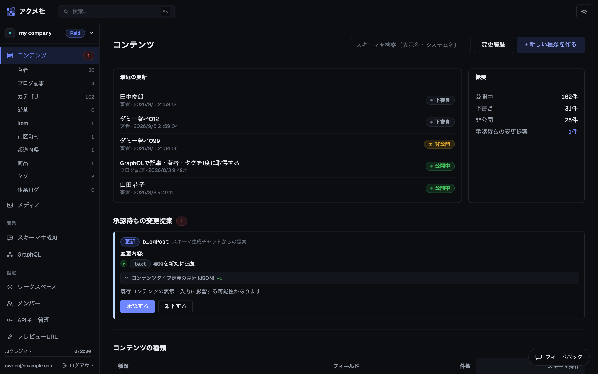Click the search magnifier icon

click(x=66, y=12)
